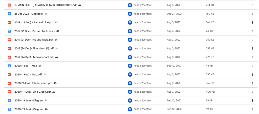Open three-dot menu for Bar and Line.pdf

(252, 22)
